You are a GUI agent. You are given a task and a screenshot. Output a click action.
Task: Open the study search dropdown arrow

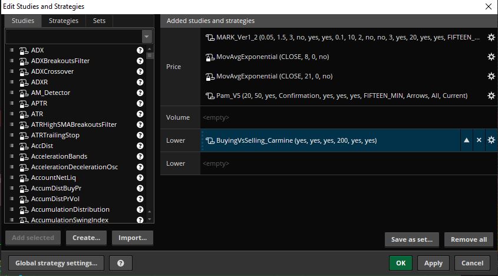(147, 37)
